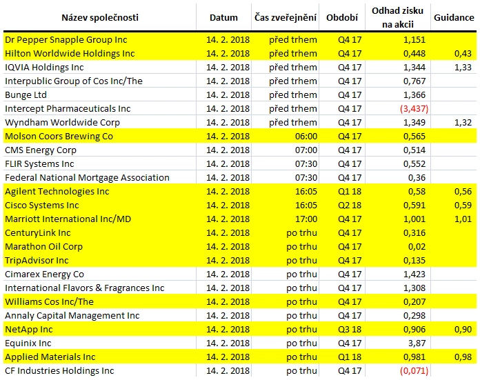Select the Guidance column header
The width and height of the screenshot is (480, 380).
tap(454, 17)
